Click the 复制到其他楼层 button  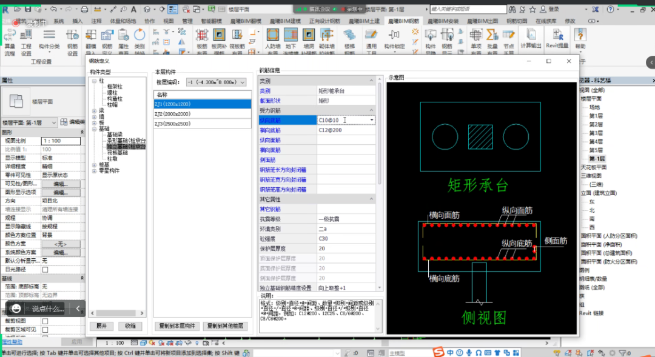click(226, 326)
